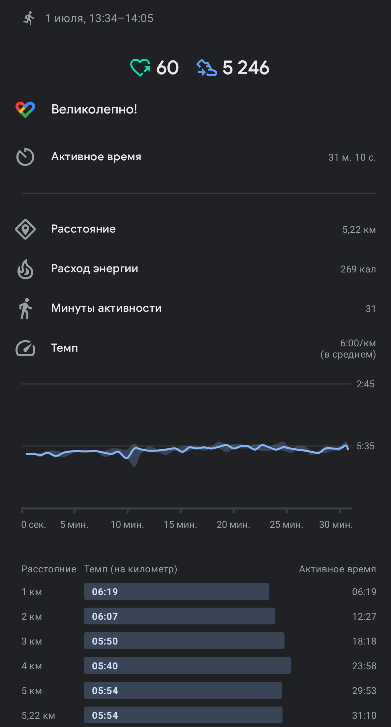Tap the energy flame icon
Screen dimensions: 391x727
pyautogui.click(x=25, y=269)
